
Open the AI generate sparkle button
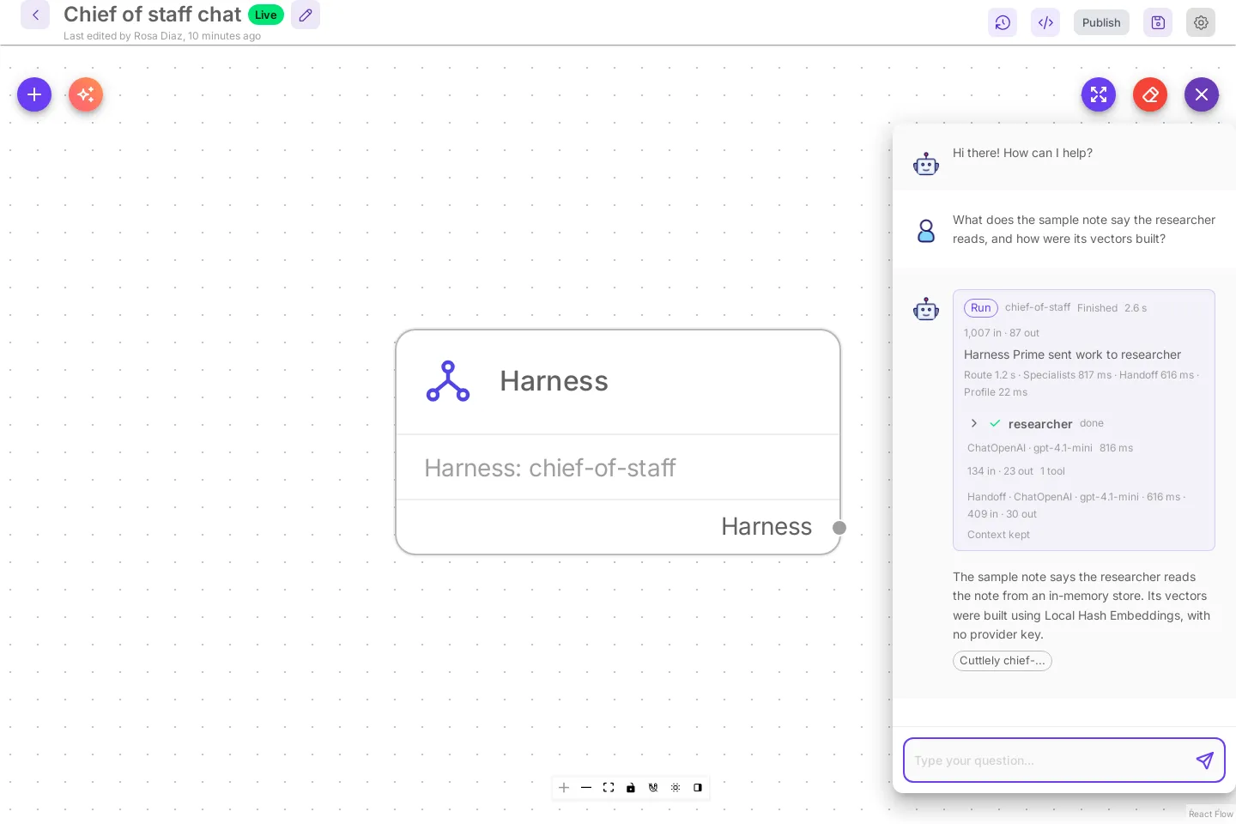pyautogui.click(x=86, y=94)
